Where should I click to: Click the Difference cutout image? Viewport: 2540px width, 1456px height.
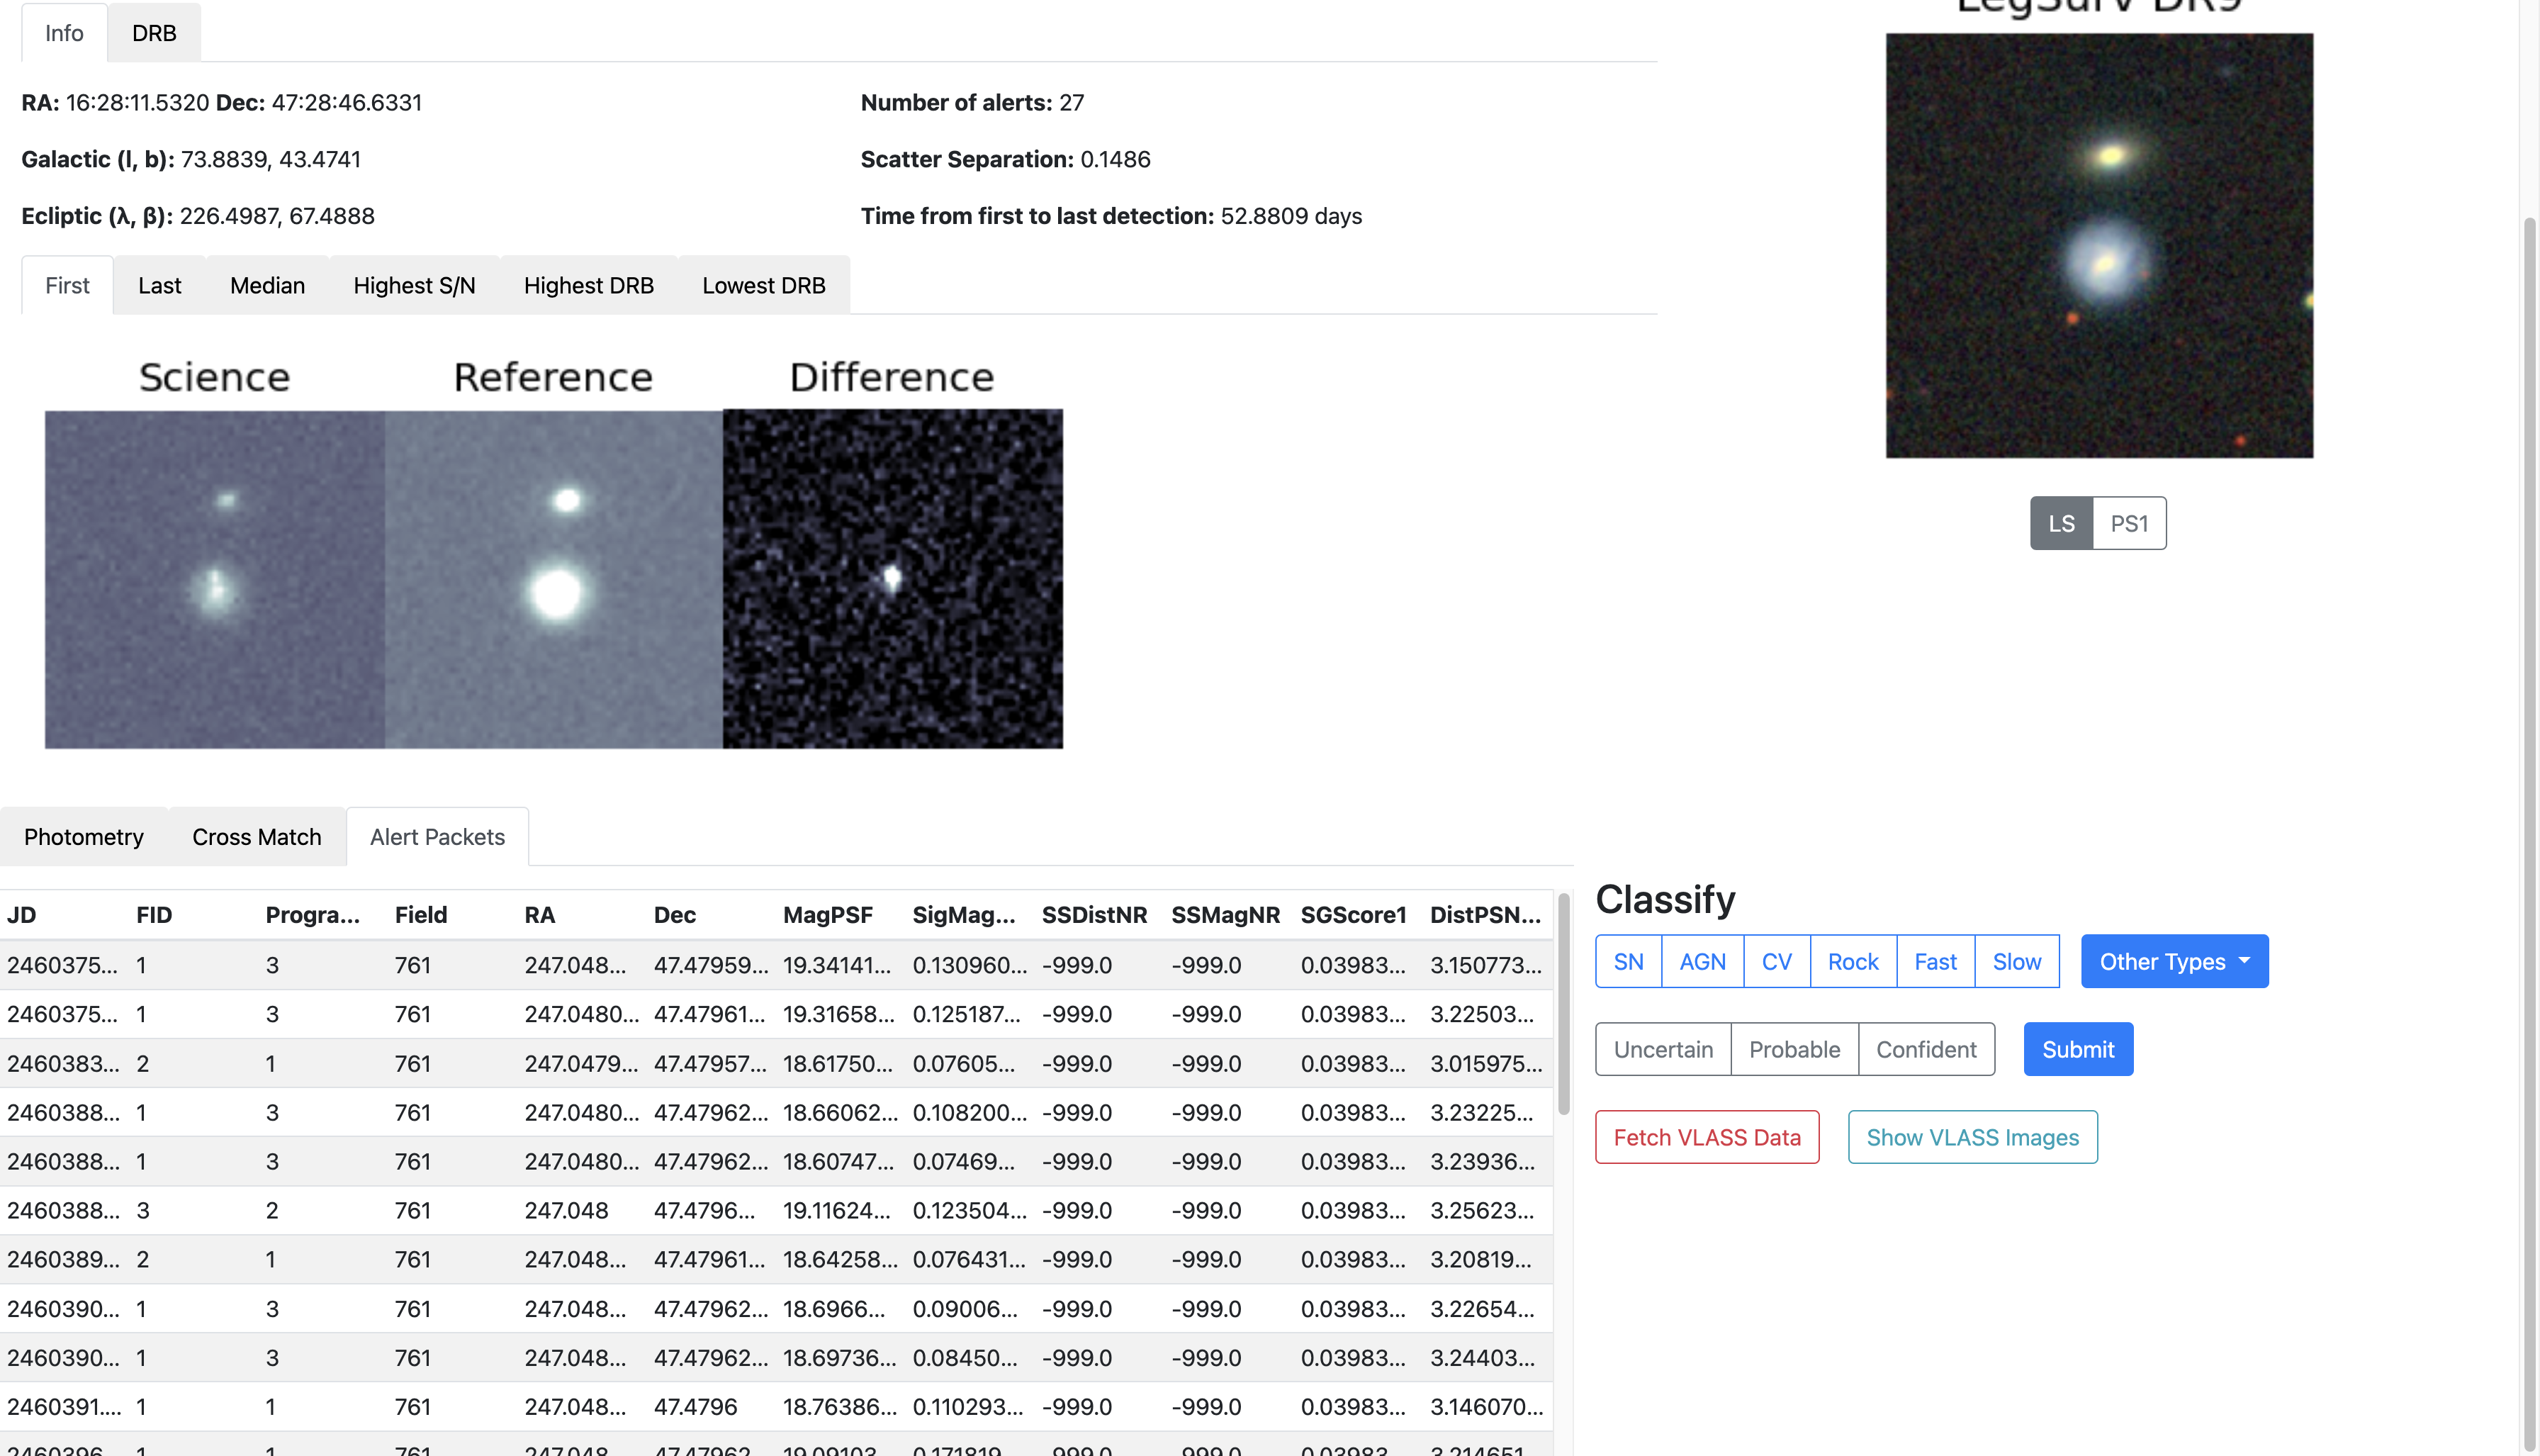coord(892,579)
